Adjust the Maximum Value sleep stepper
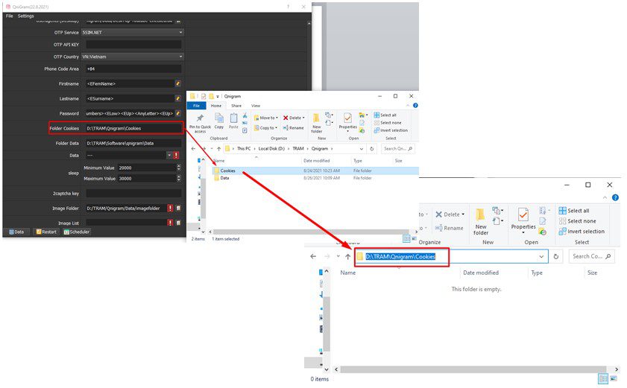This screenshot has height=388, width=627. coord(178,178)
